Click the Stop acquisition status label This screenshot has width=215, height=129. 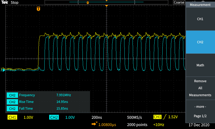(15, 2)
